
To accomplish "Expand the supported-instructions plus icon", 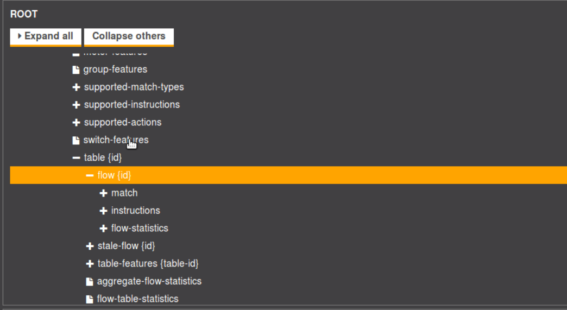I will [76, 105].
